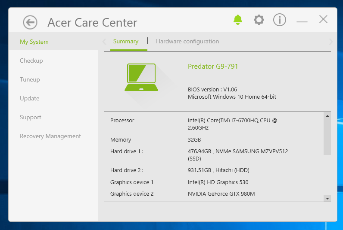Screen dimensions: 343x230
Task: Open the Checkup section
Action: (31, 61)
